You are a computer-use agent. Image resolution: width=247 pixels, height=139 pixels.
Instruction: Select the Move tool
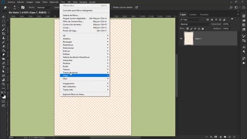(x=3, y=17)
